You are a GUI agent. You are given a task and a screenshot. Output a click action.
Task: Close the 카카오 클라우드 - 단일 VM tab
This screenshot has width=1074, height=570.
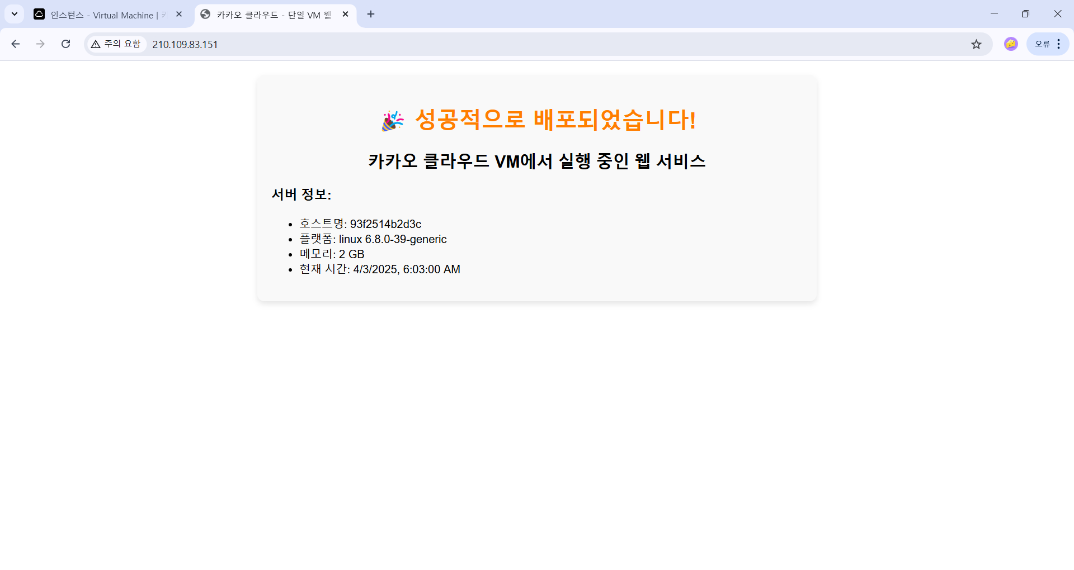pyautogui.click(x=346, y=15)
